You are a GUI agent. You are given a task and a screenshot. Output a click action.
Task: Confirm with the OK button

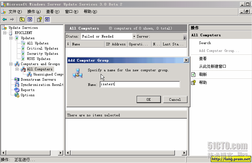[x=149, y=99]
